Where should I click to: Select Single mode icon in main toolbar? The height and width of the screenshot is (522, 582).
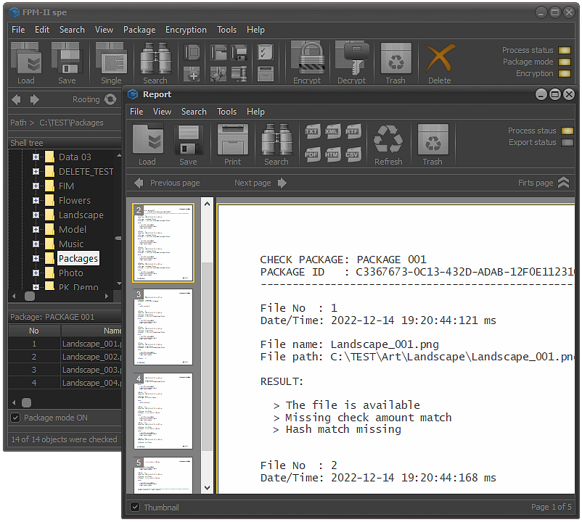pyautogui.click(x=111, y=58)
